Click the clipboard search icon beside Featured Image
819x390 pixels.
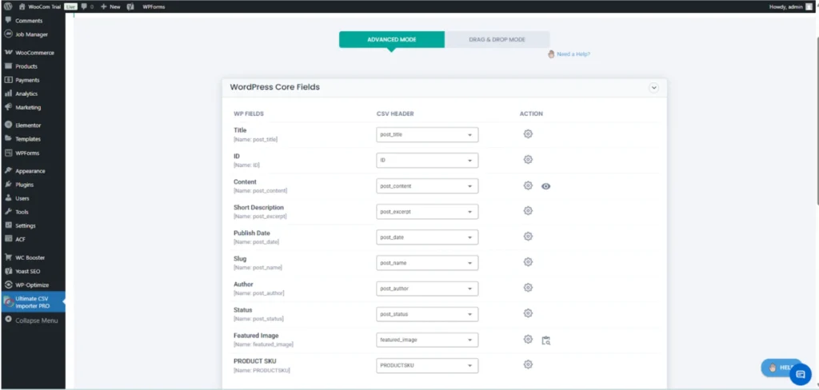[545, 340]
